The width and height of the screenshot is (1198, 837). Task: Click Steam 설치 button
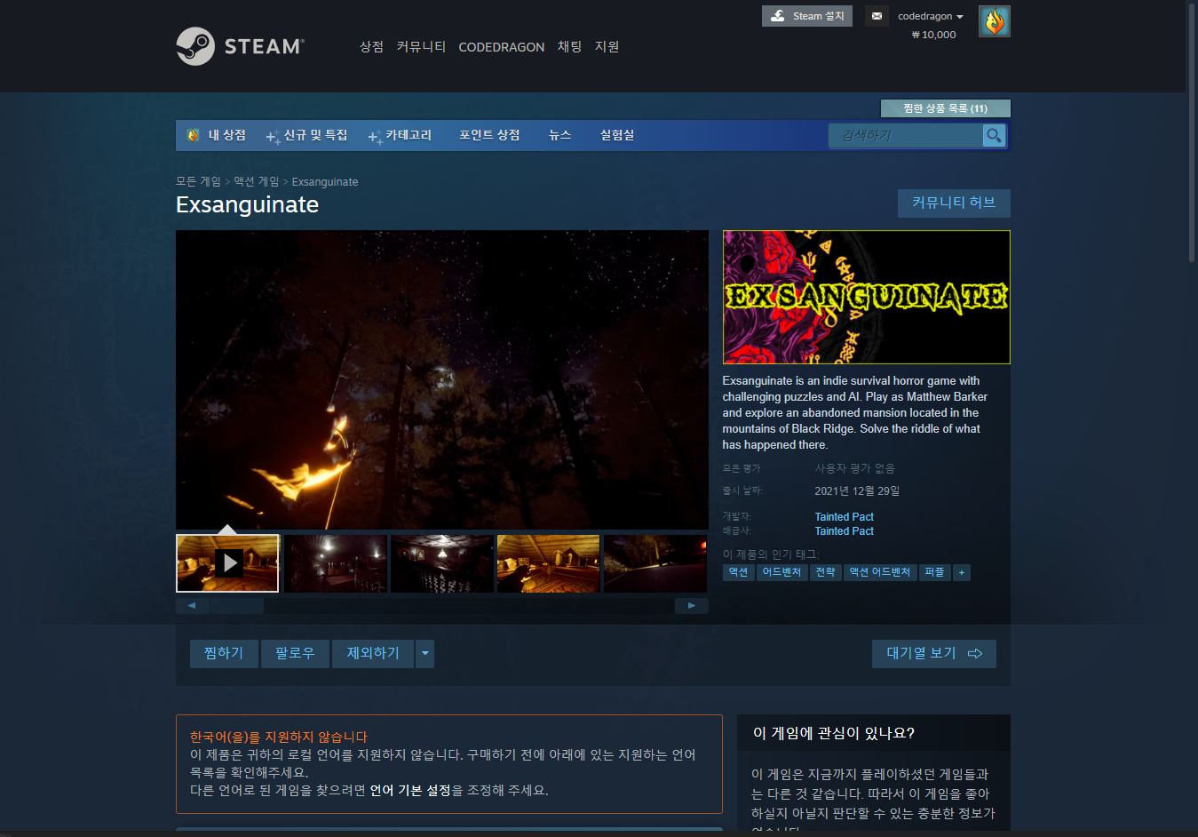[x=807, y=16]
